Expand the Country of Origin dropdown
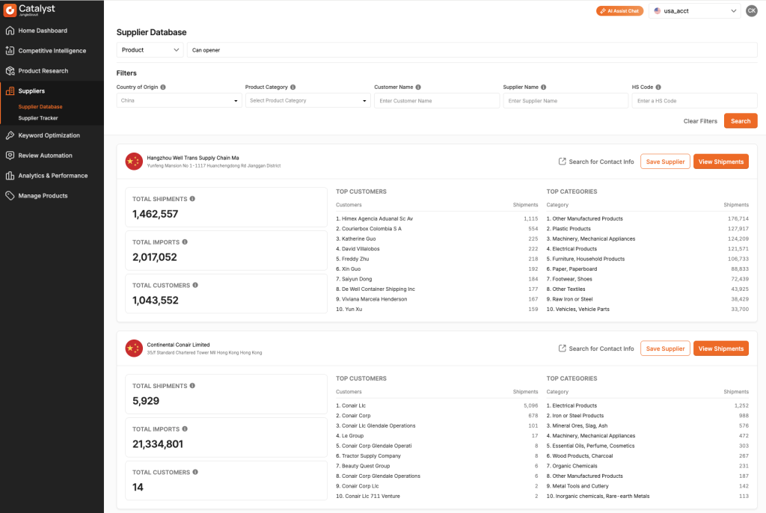 pos(179,100)
